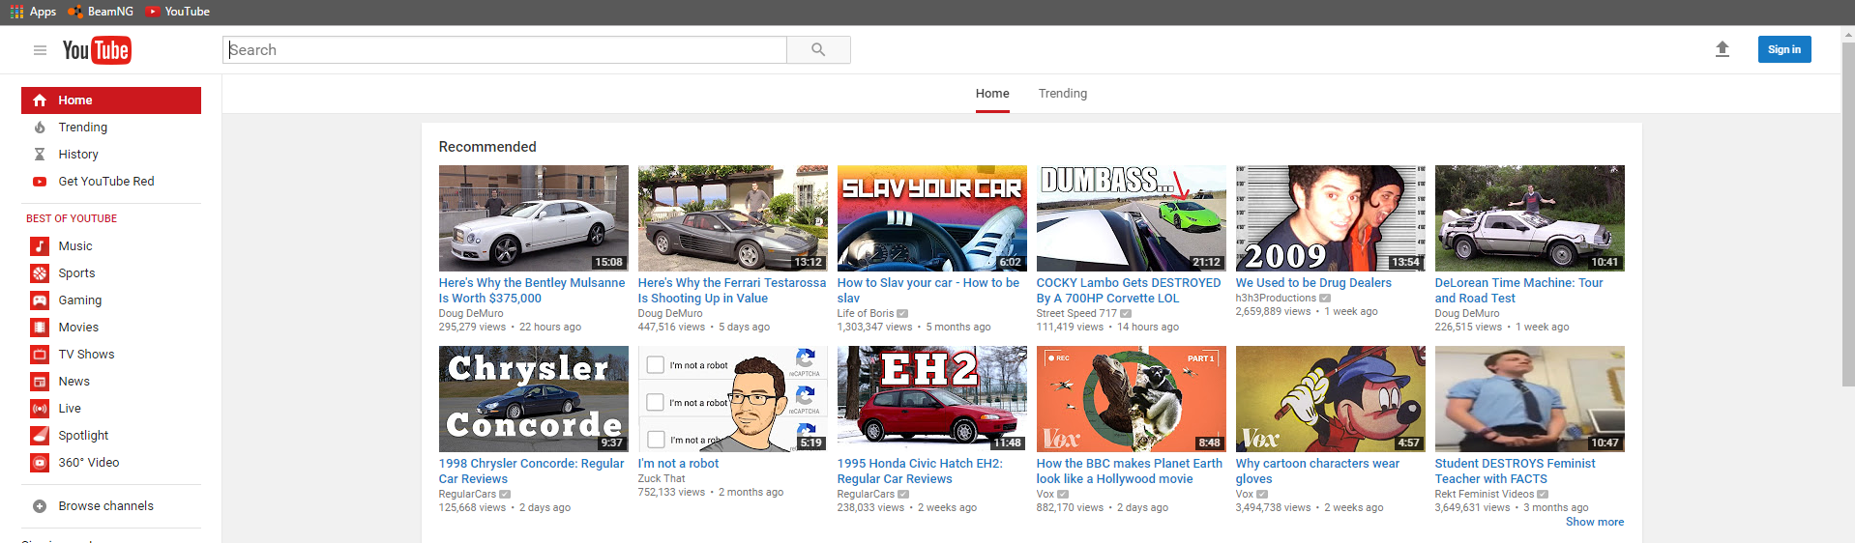Click the News icon in sidebar

point(40,382)
